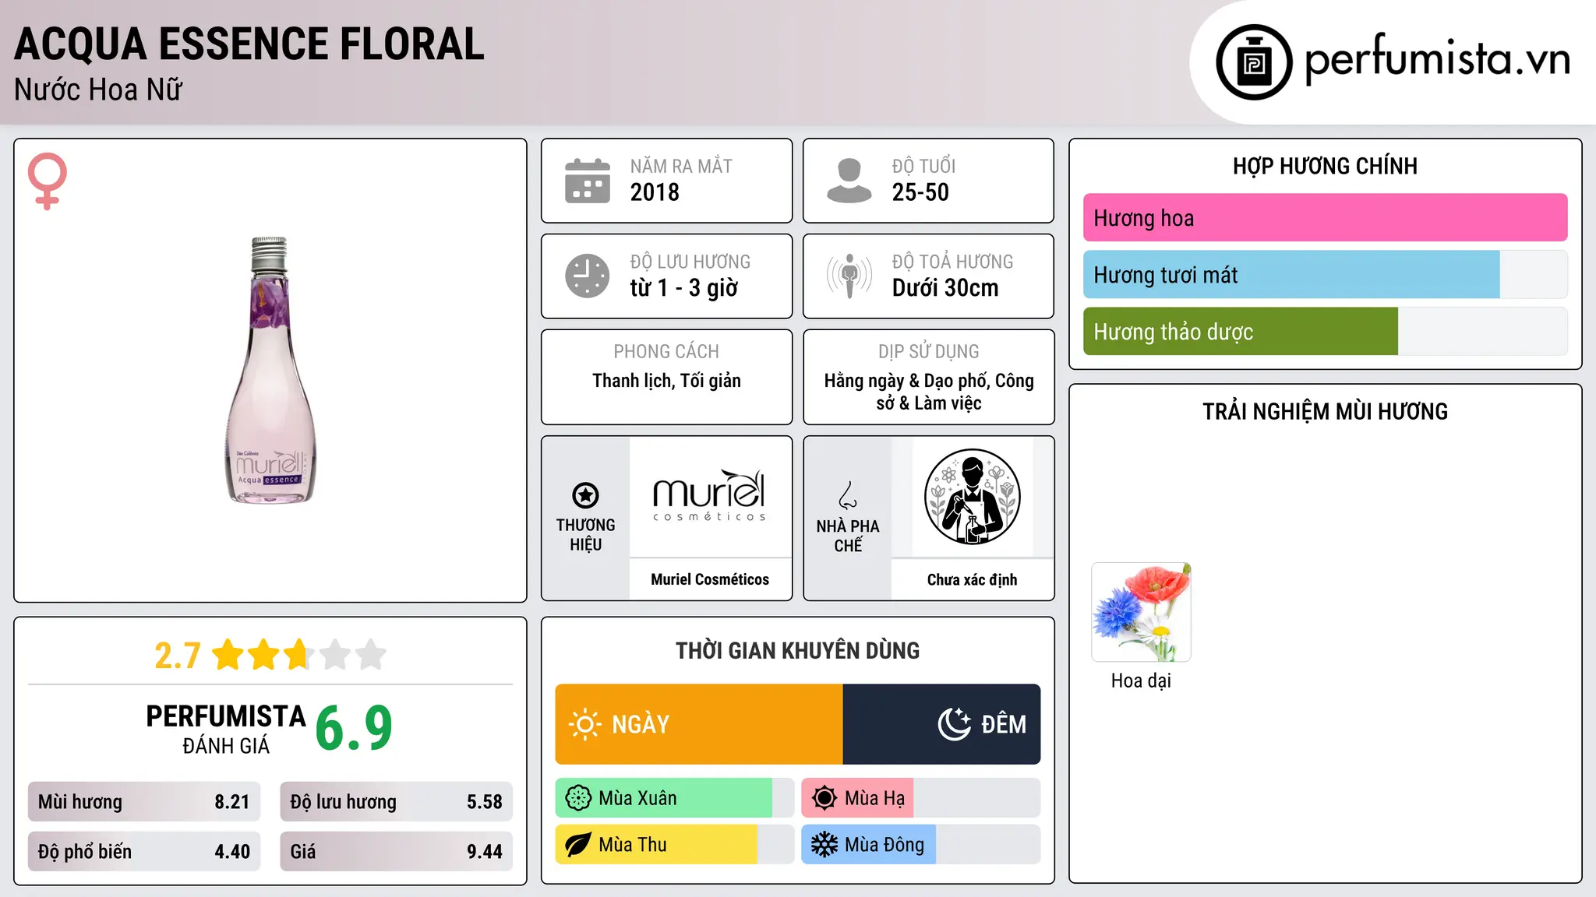Click the star badge icon above Thương hiệu
Image resolution: width=1596 pixels, height=897 pixels.
(x=586, y=495)
